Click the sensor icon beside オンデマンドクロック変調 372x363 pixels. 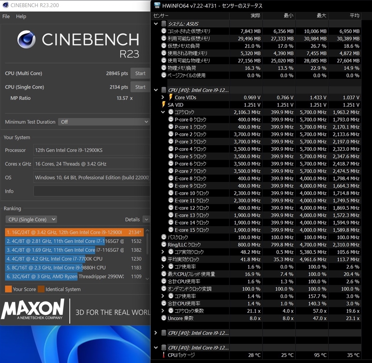(164, 289)
